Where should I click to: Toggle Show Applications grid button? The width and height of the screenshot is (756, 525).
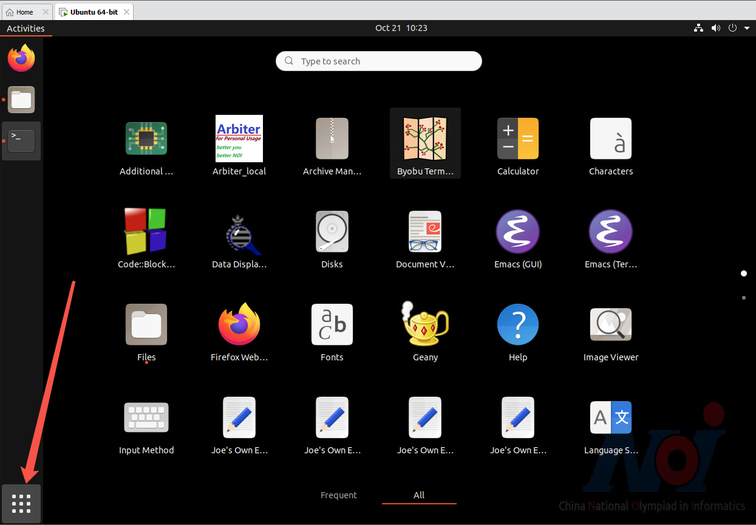point(21,504)
